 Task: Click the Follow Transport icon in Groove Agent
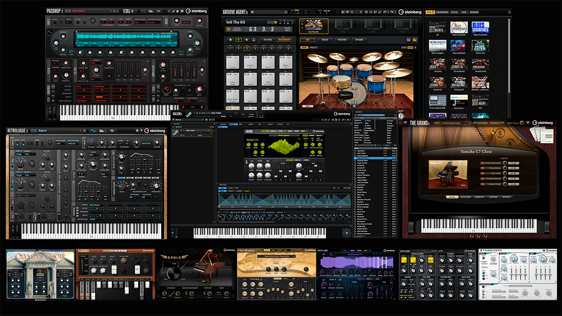(x=228, y=29)
